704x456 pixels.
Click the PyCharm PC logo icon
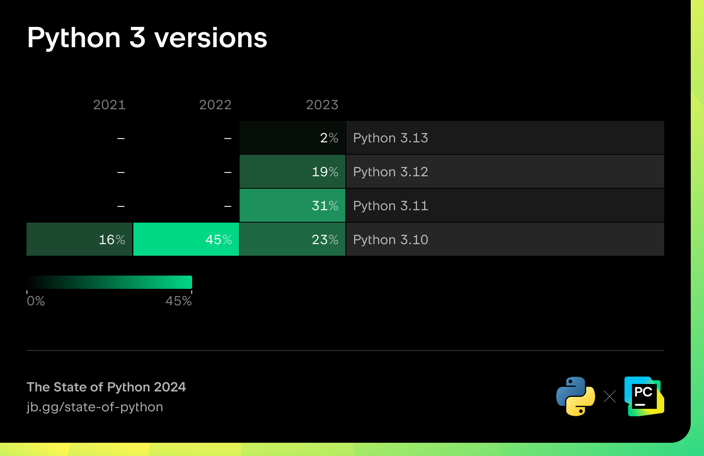[644, 396]
